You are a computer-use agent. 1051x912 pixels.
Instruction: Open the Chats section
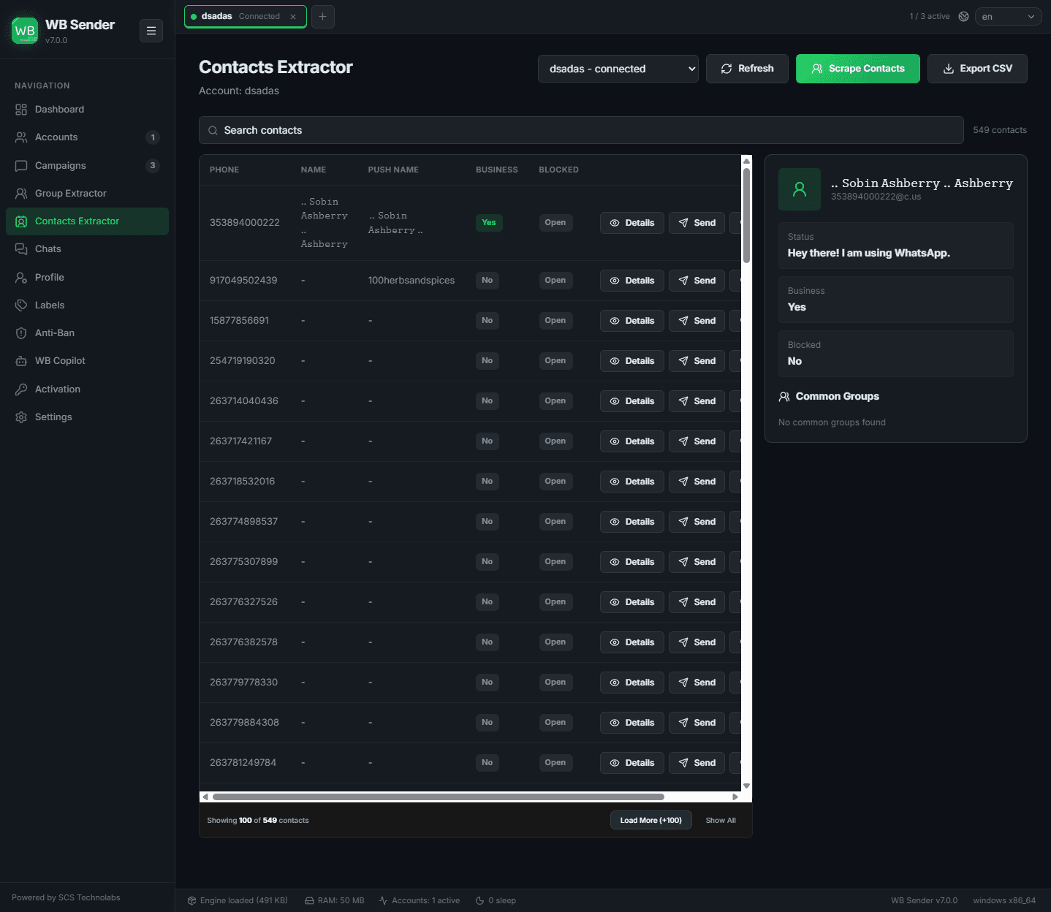pyautogui.click(x=87, y=249)
